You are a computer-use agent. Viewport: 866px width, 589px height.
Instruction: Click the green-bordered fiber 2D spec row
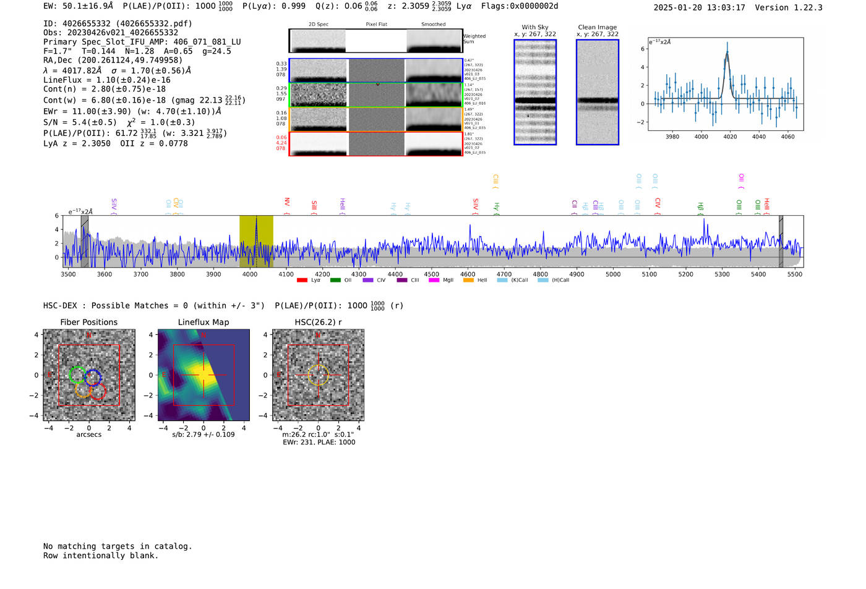click(375, 95)
